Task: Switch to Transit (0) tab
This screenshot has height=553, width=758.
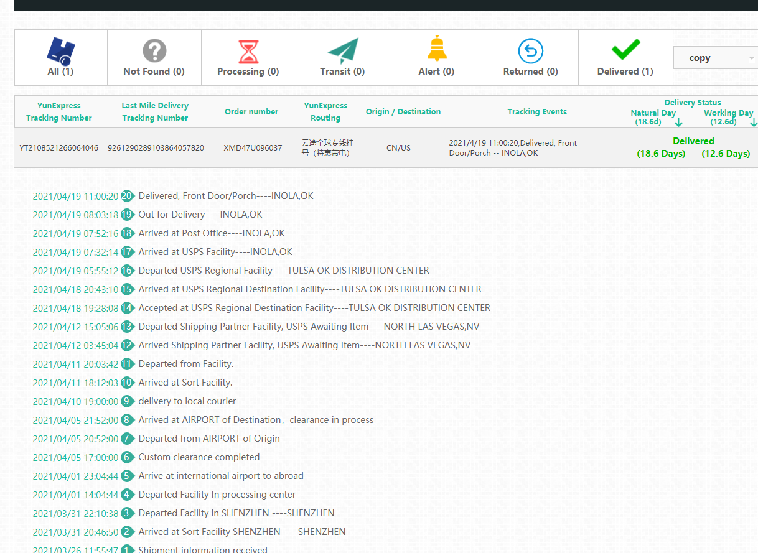Action: pos(342,72)
